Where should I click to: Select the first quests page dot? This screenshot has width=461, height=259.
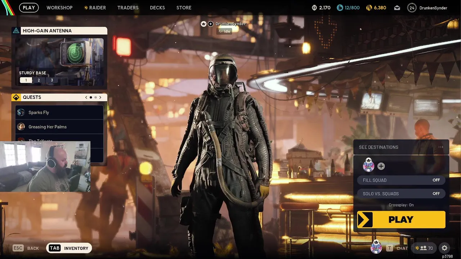pyautogui.click(x=91, y=97)
